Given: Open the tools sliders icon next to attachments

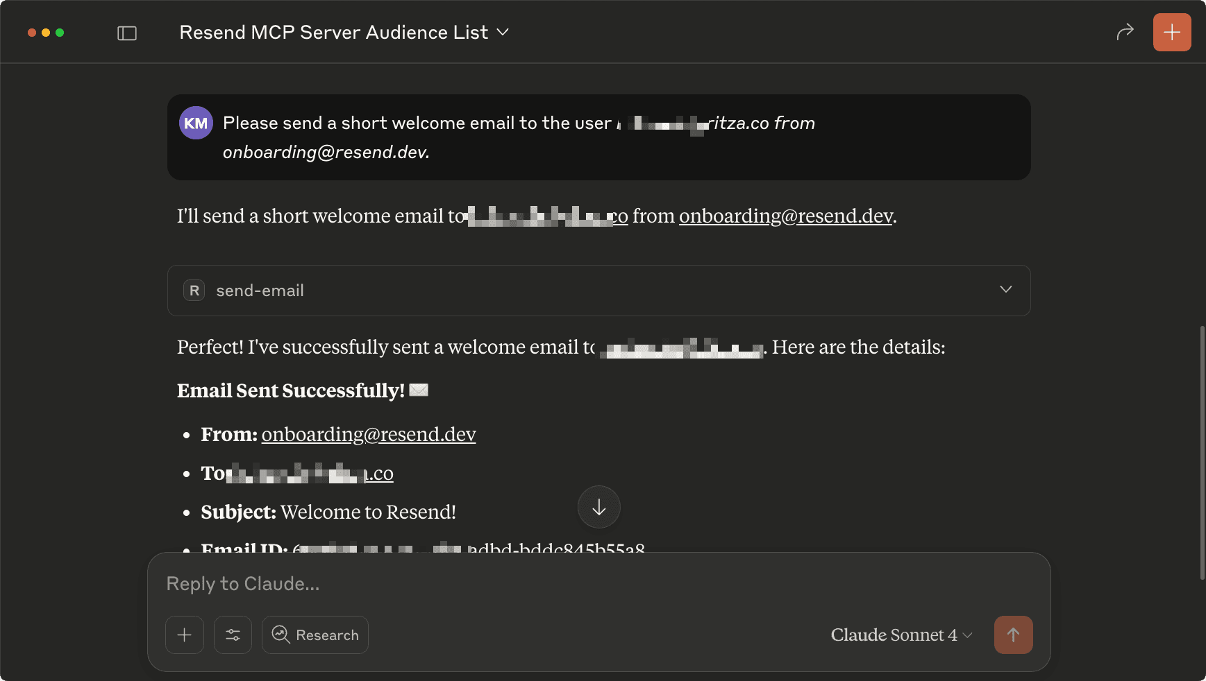Looking at the screenshot, I should 233,635.
